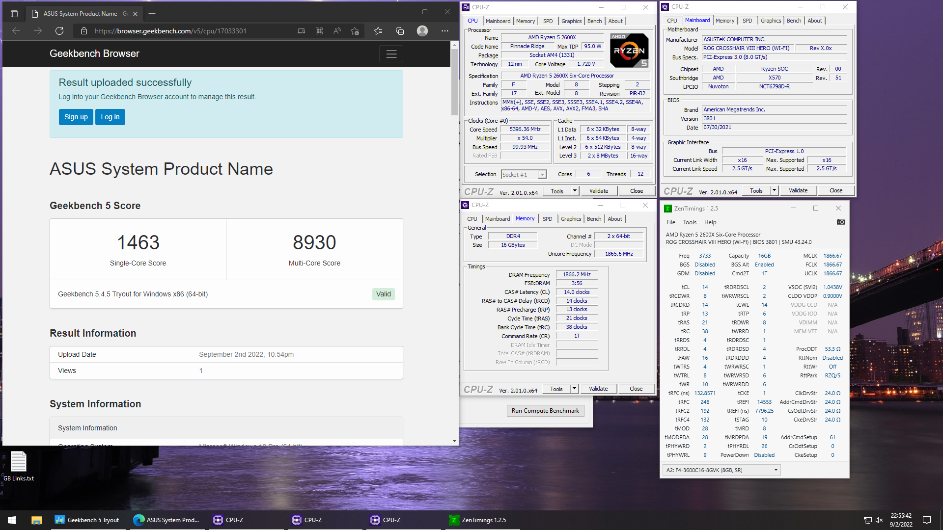The image size is (943, 530).
Task: Open the browser favorites star icon
Action: click(378, 31)
